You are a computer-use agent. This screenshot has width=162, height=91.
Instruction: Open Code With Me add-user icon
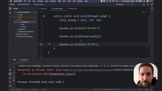(144, 5)
